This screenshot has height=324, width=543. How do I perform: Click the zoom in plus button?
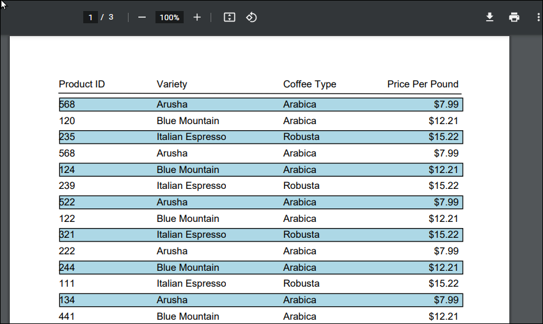pos(197,17)
